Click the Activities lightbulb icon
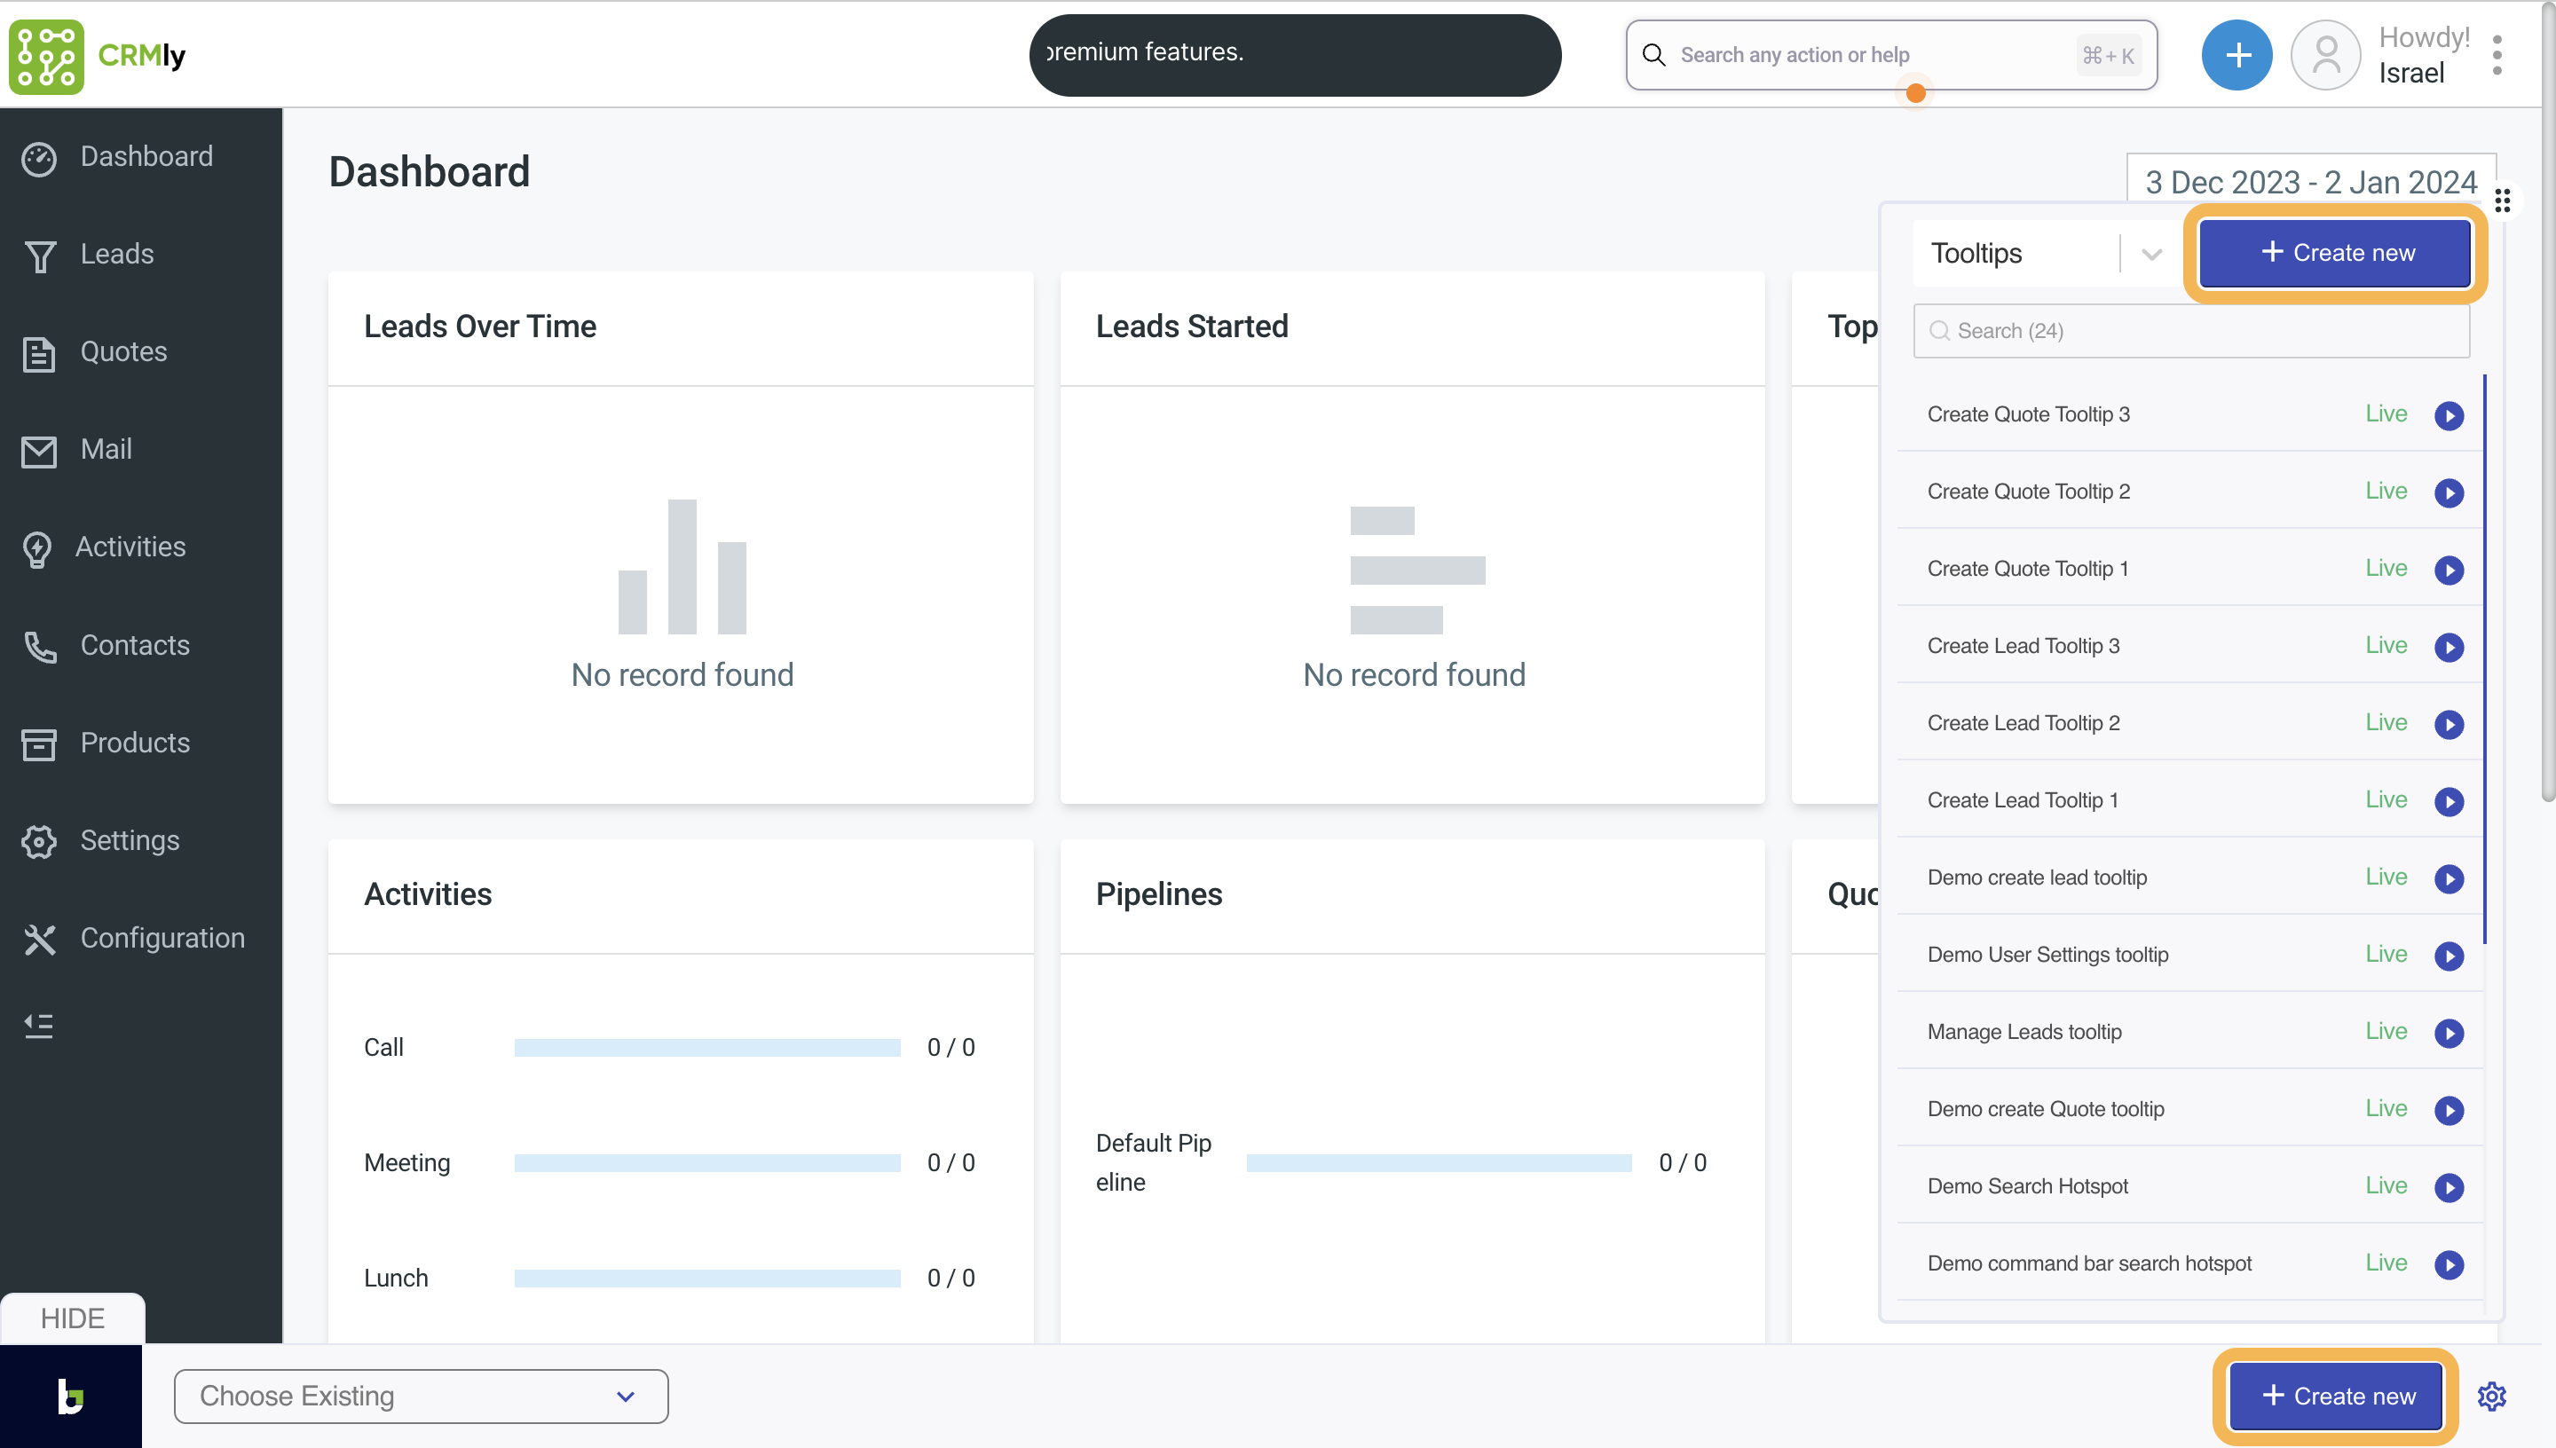Viewport: 2556px width, 1448px height. click(38, 549)
